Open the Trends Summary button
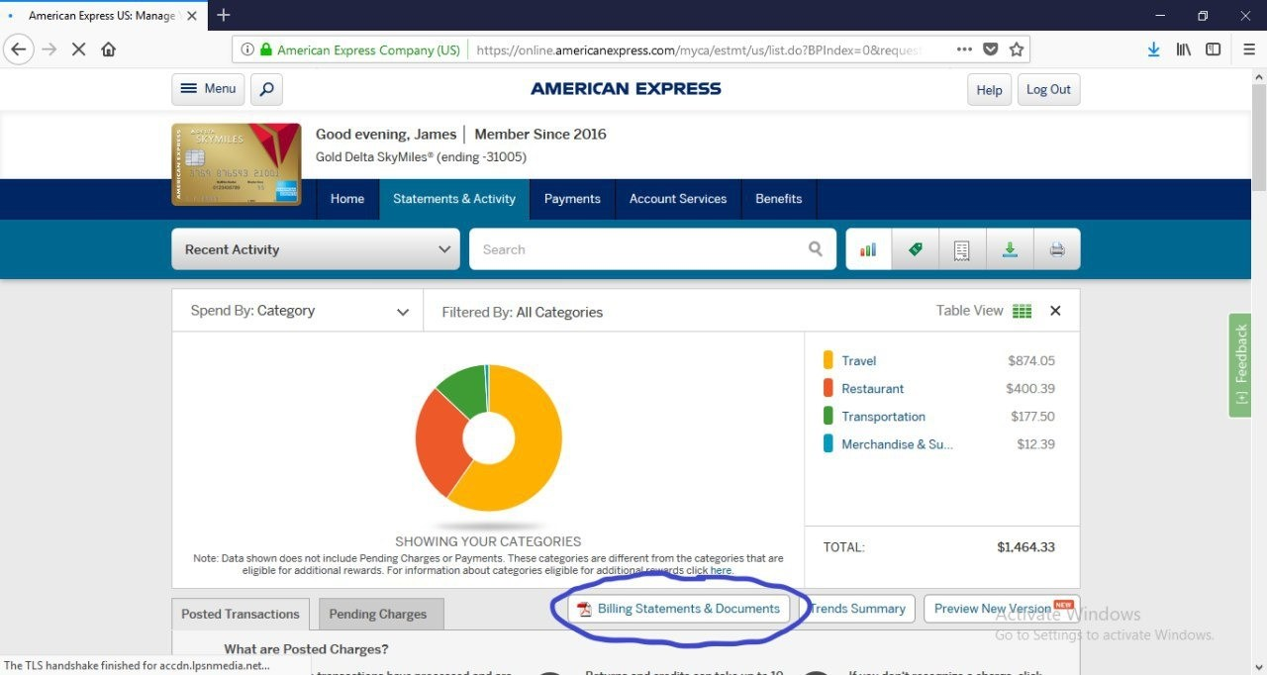Image resolution: width=1267 pixels, height=675 pixels. coord(857,609)
